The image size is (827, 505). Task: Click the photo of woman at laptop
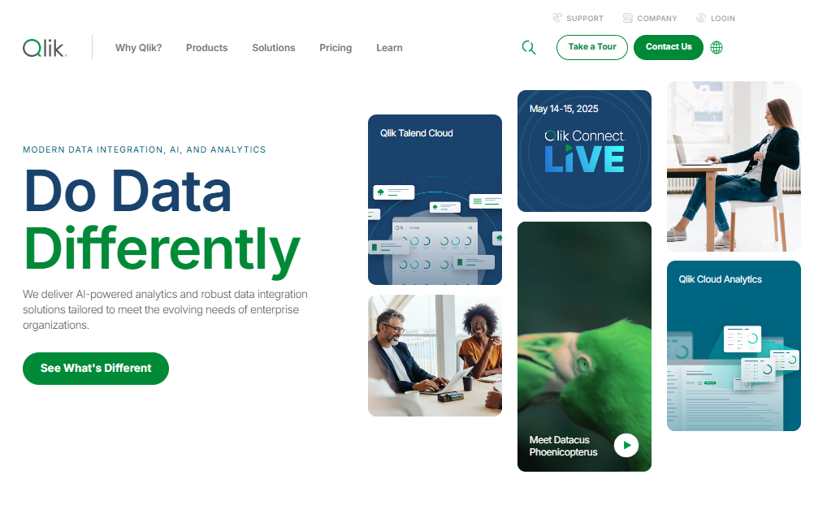pyautogui.click(x=734, y=166)
